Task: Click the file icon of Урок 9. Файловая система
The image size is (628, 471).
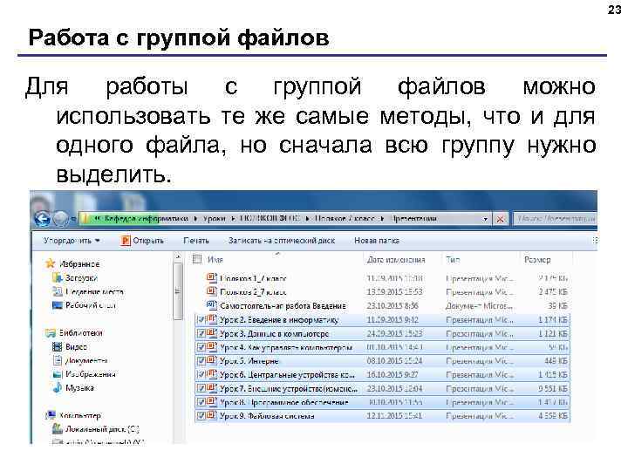Action: click(211, 416)
